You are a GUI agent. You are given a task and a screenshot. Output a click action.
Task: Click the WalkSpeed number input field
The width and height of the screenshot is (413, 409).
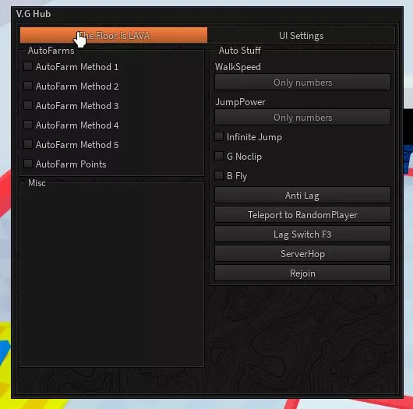(302, 82)
